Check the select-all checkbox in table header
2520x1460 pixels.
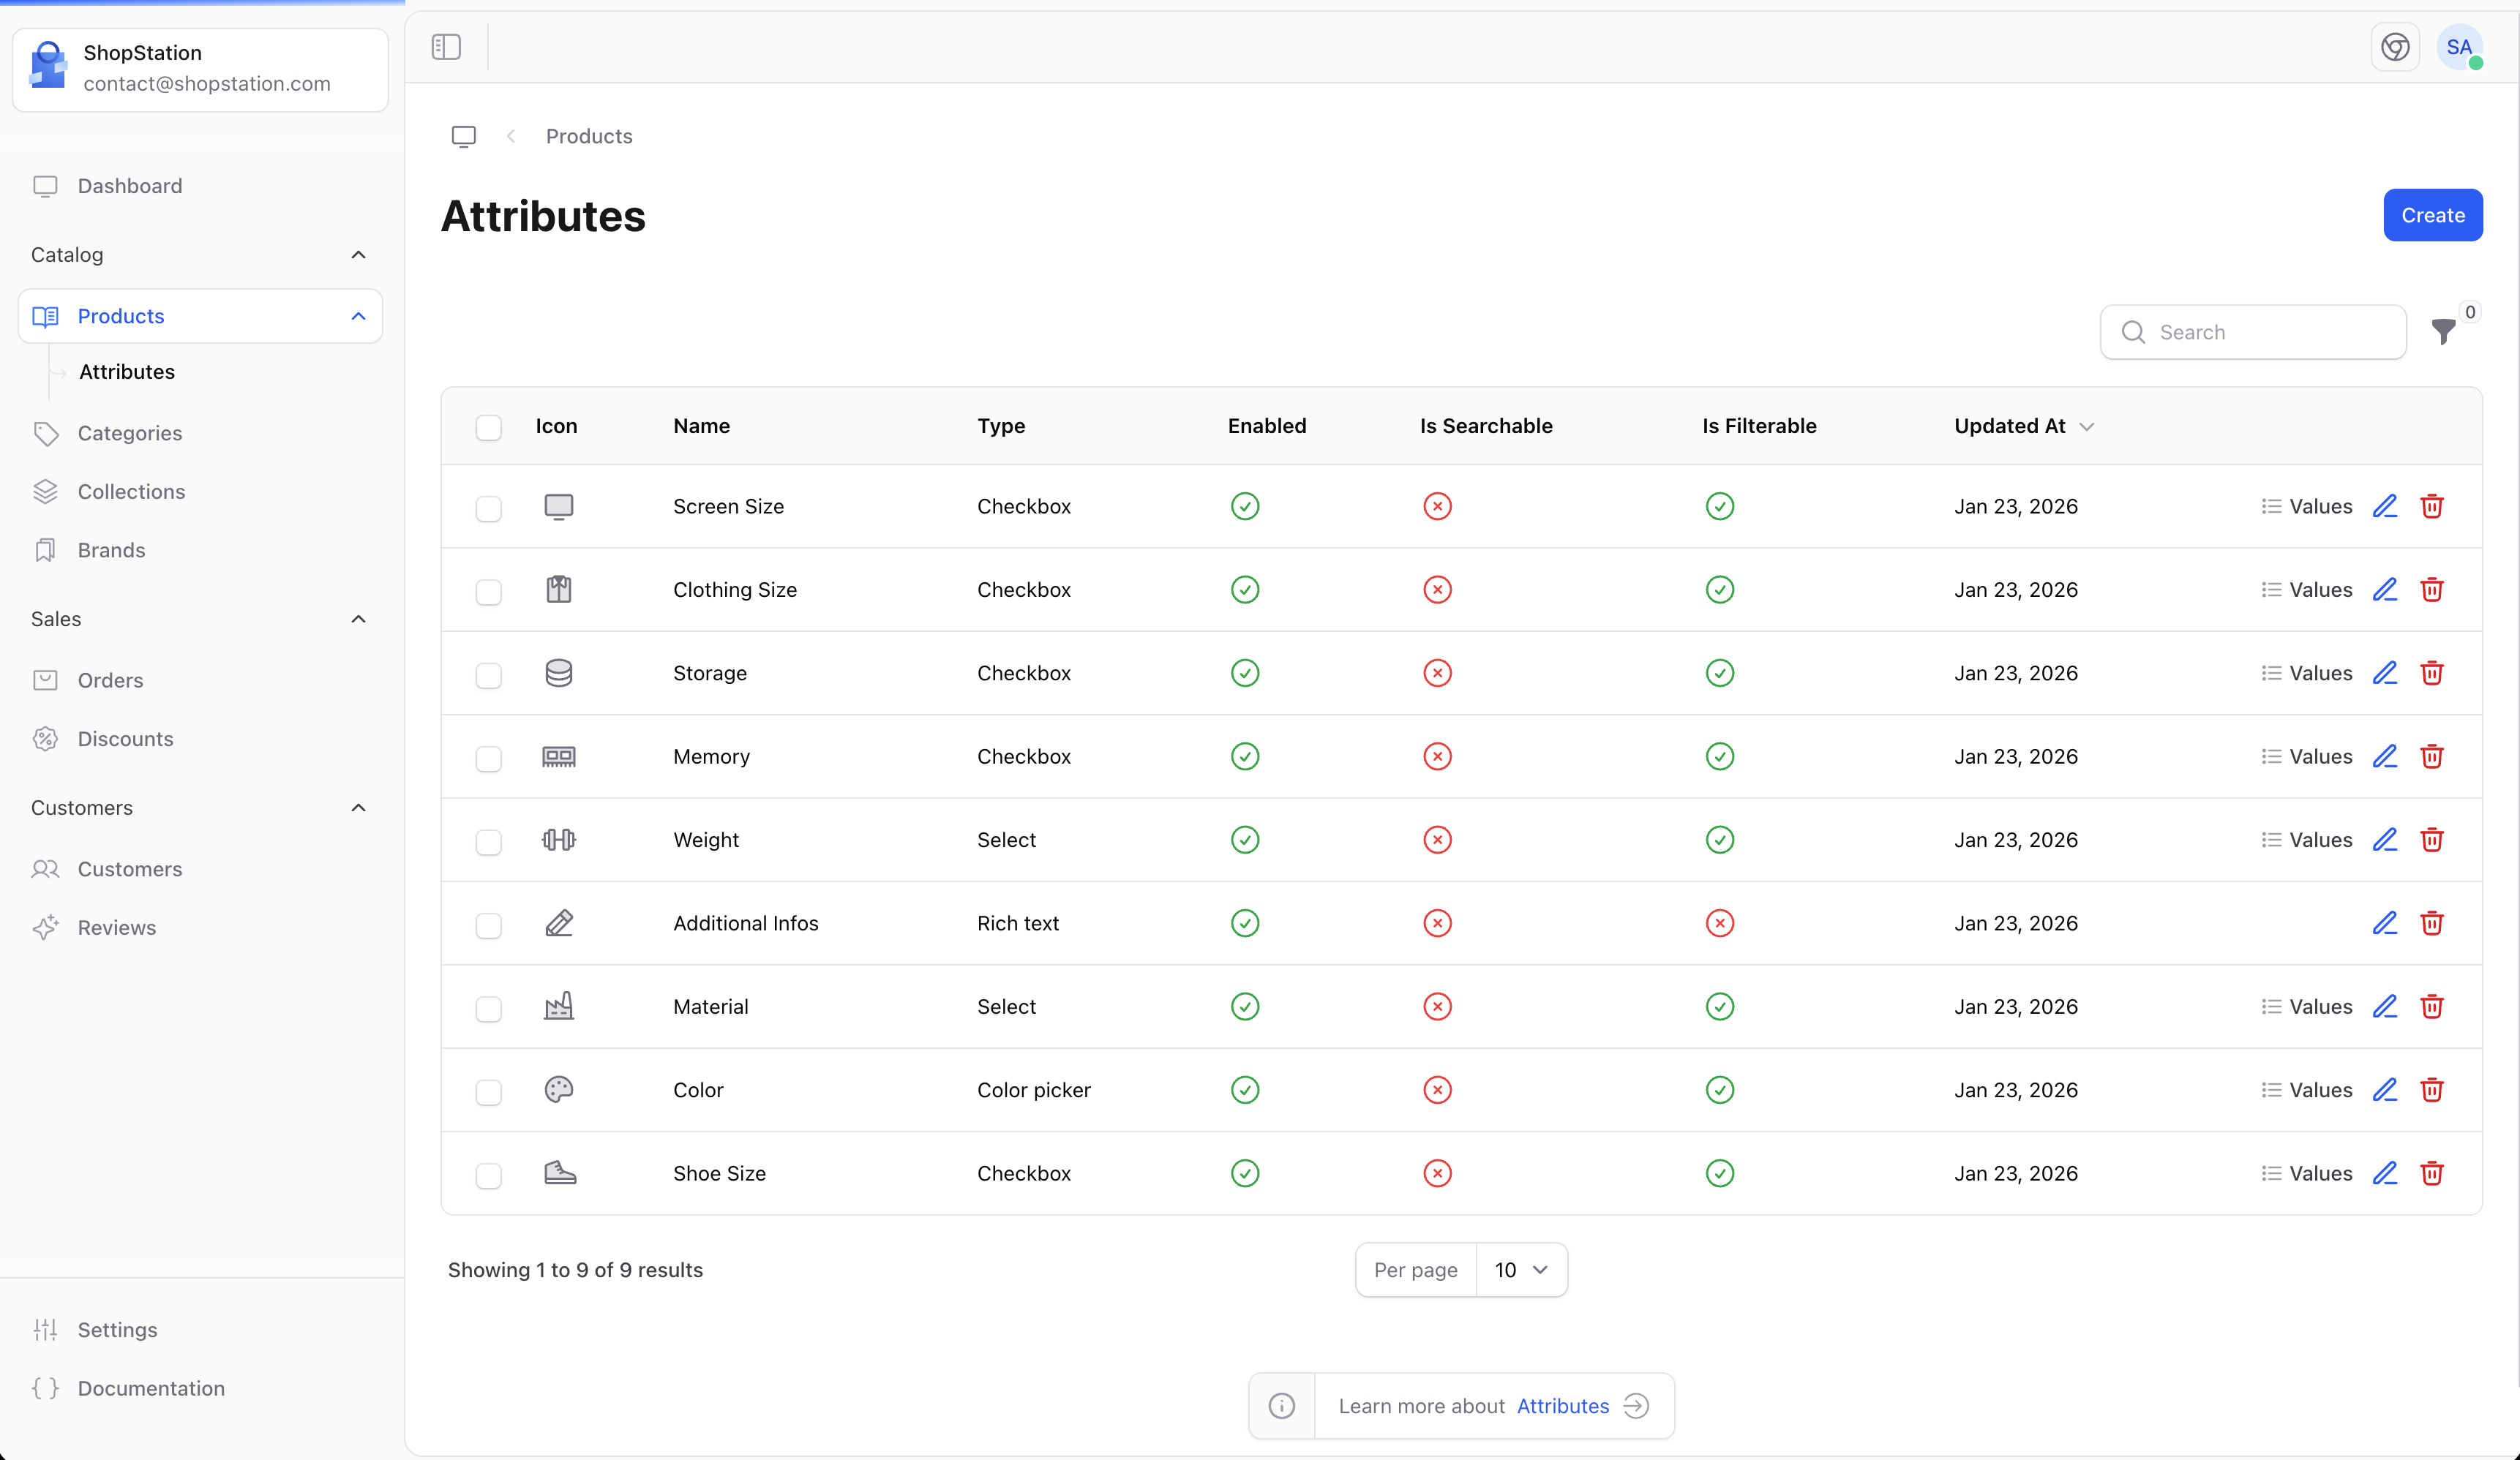tap(489, 427)
